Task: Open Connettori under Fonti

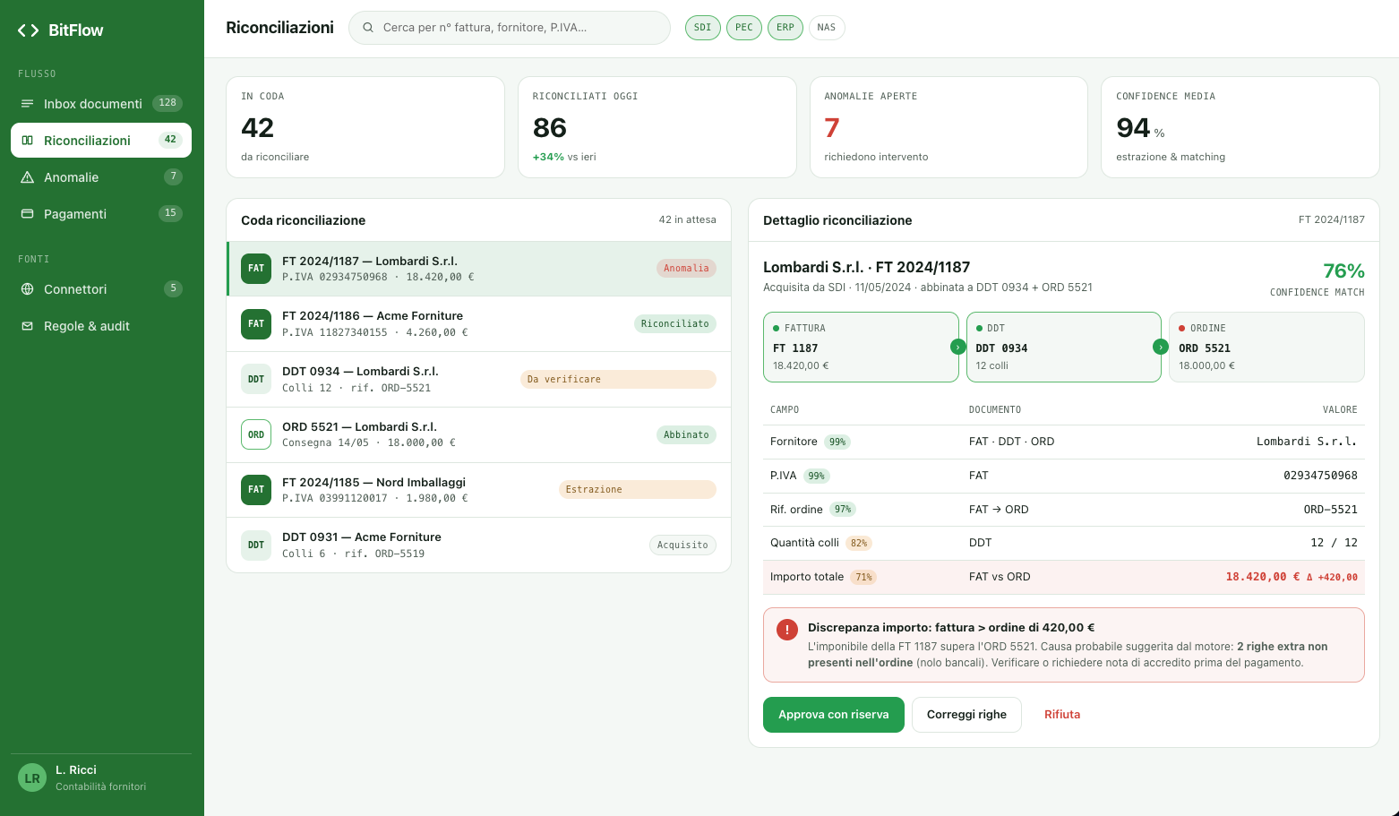Action: [x=101, y=289]
